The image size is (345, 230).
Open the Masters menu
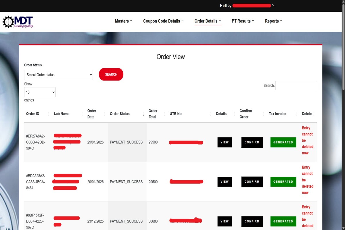pos(124,21)
